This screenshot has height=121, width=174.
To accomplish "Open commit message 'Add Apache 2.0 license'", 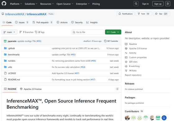I will coord(63,73).
